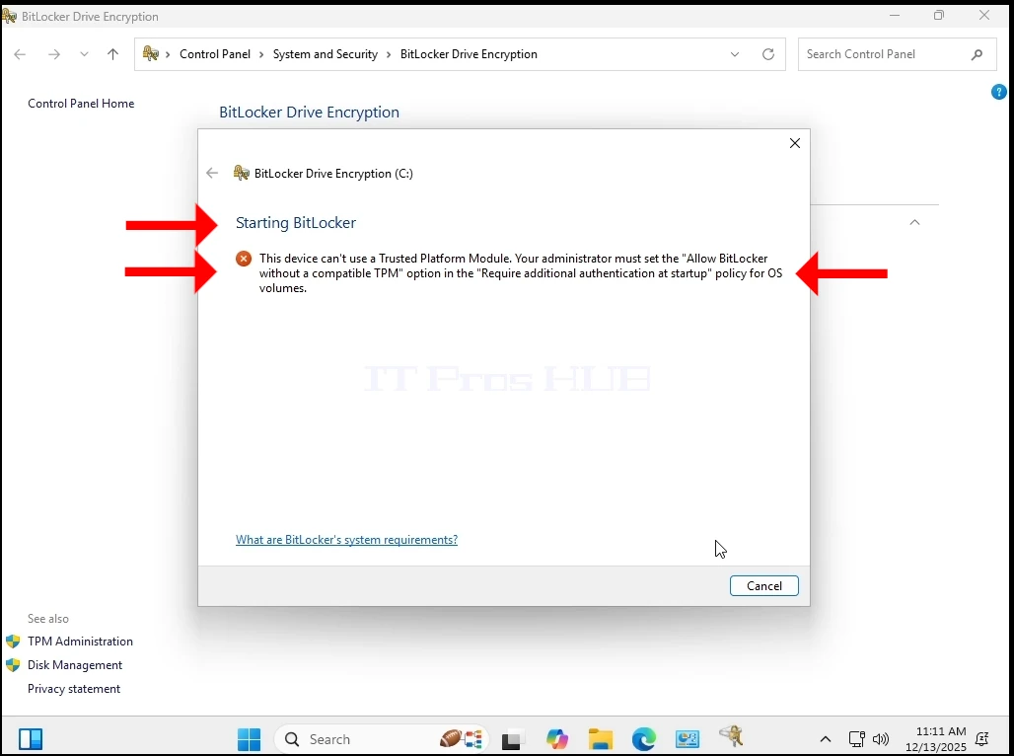Open Disk Management link
Screen dimensions: 1014x756
pyautogui.click(x=75, y=665)
